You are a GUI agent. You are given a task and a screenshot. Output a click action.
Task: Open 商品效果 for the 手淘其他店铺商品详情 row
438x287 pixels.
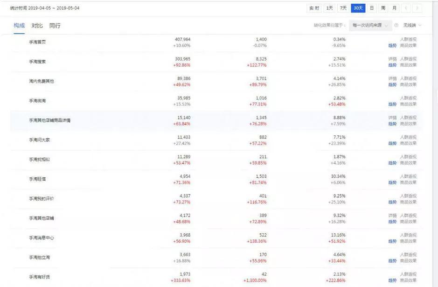point(408,124)
